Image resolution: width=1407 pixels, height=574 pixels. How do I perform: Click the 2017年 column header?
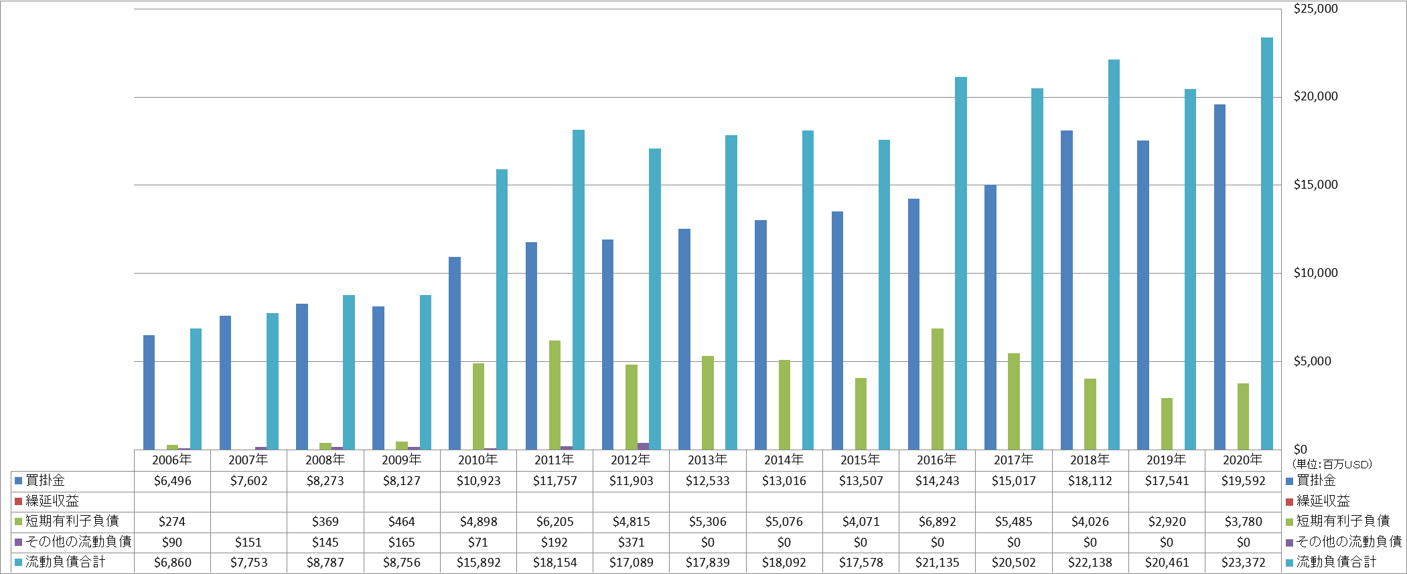[x=1014, y=460]
